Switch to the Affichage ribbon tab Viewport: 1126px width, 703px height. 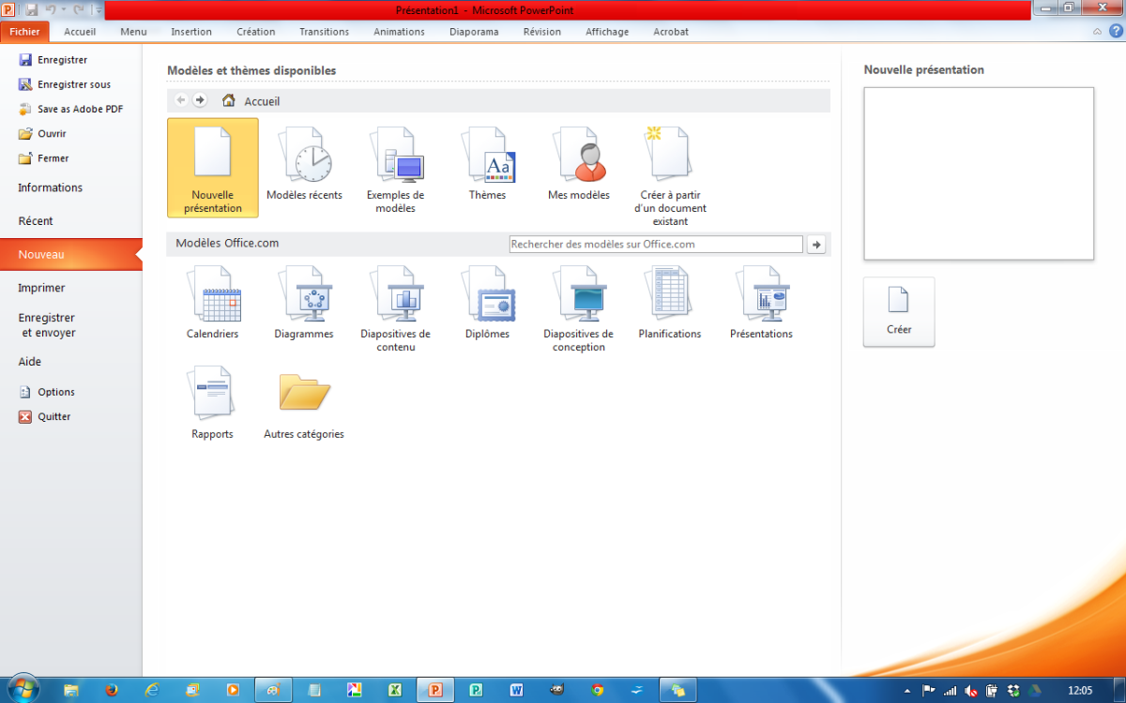pyautogui.click(x=607, y=31)
